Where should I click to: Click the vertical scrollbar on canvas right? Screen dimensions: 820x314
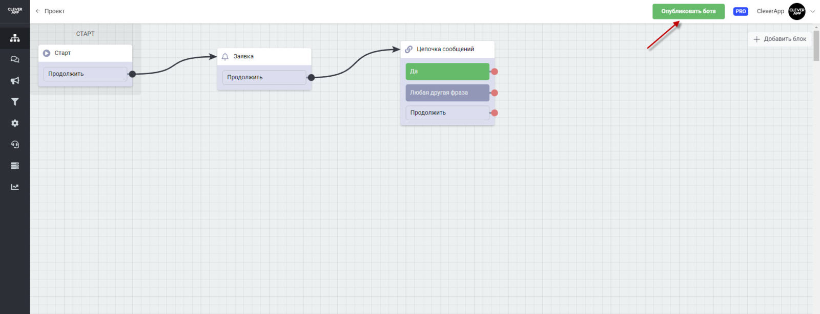[816, 46]
